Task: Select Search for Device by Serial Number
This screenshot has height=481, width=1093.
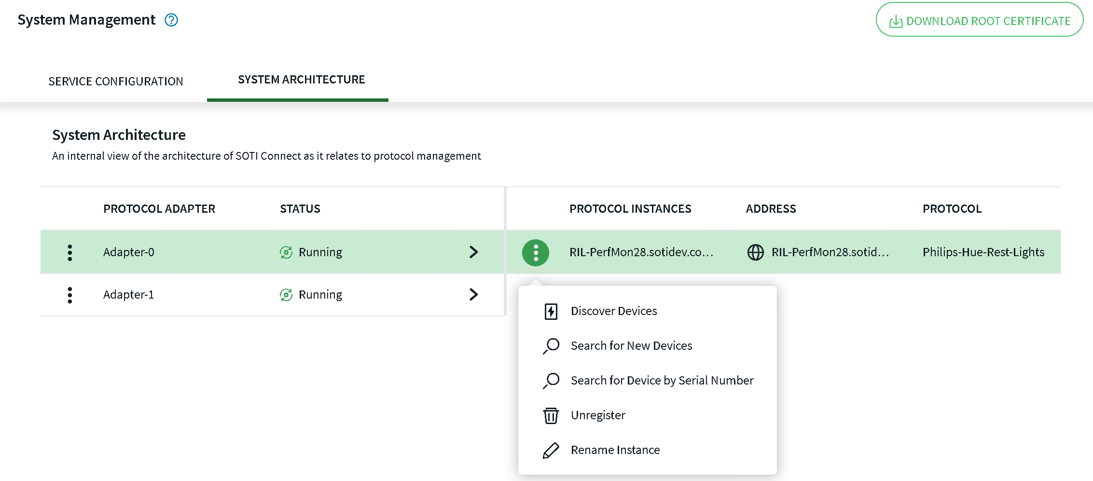Action: click(x=647, y=381)
